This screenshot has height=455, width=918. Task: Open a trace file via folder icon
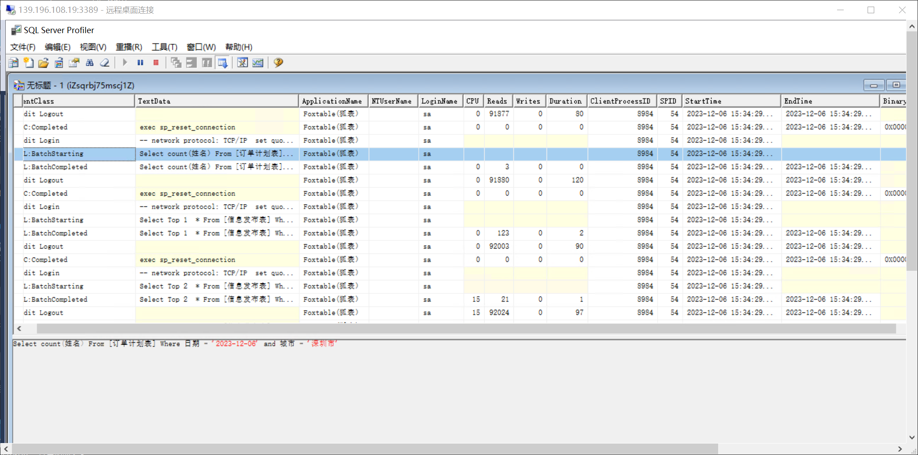click(43, 63)
